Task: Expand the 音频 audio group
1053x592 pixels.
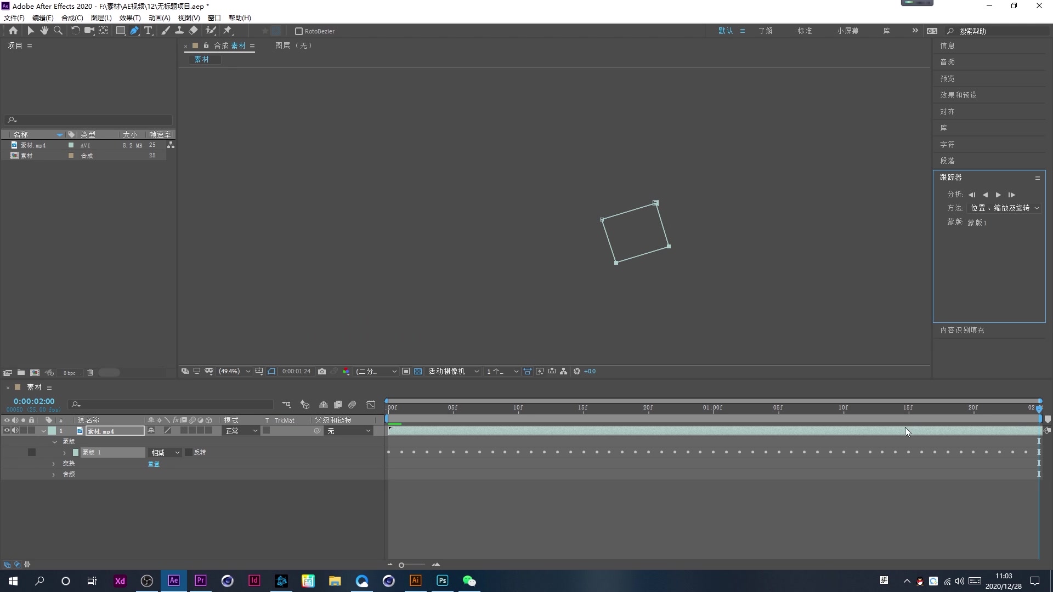Action: pyautogui.click(x=54, y=475)
